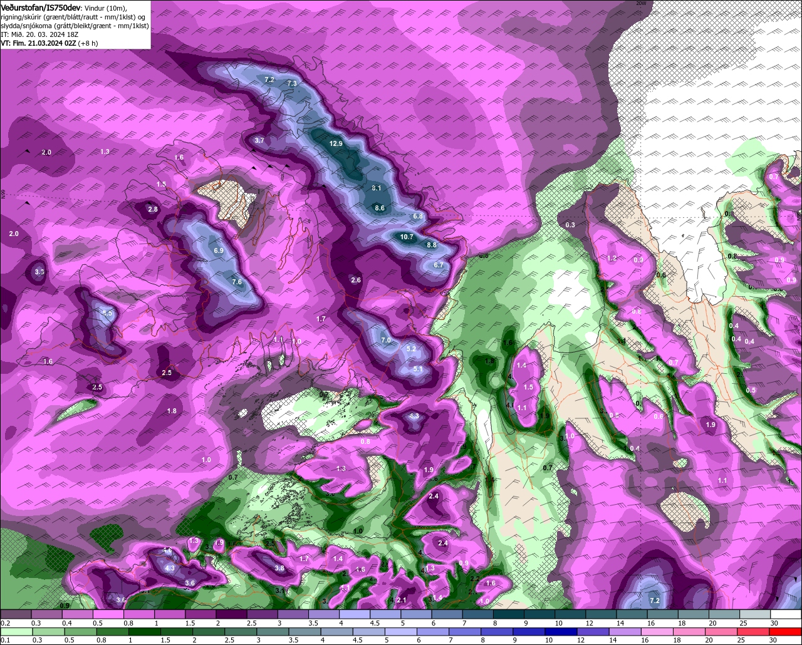Click the white 30 swatch in upper legend
This screenshot has width=802, height=645.
(786, 614)
